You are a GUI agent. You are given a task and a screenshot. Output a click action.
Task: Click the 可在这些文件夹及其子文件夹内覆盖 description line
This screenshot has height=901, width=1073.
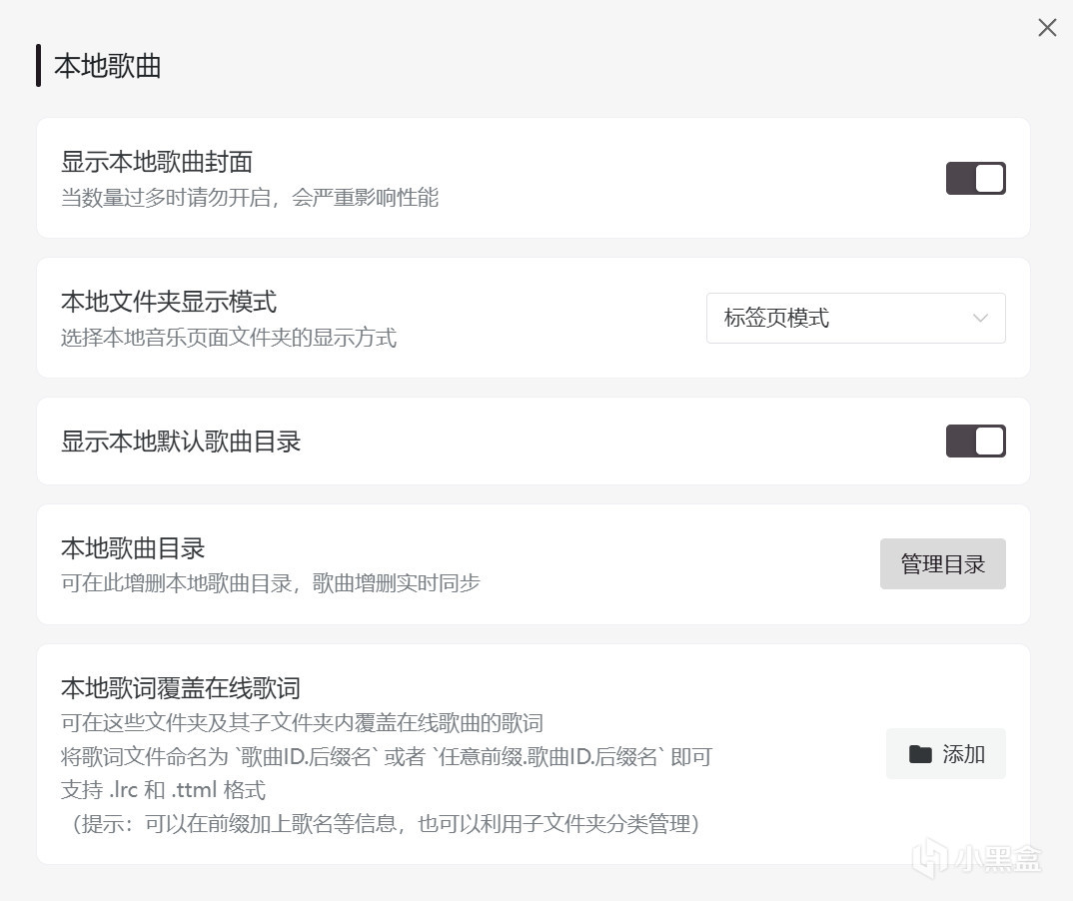302,723
